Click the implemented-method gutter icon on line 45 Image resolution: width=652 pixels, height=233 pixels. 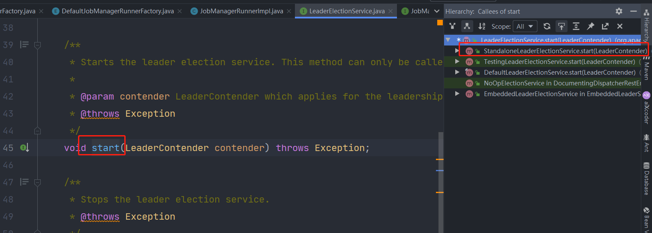24,148
